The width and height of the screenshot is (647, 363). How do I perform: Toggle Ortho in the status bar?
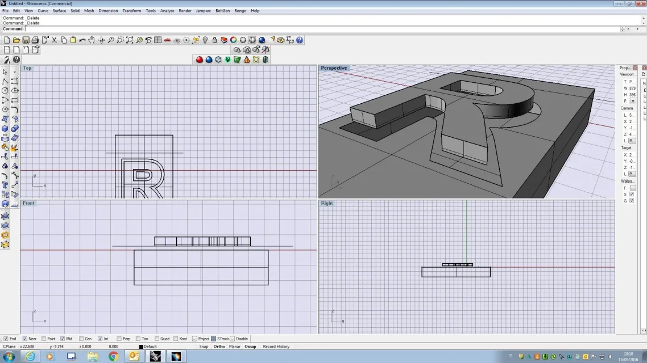219,347
